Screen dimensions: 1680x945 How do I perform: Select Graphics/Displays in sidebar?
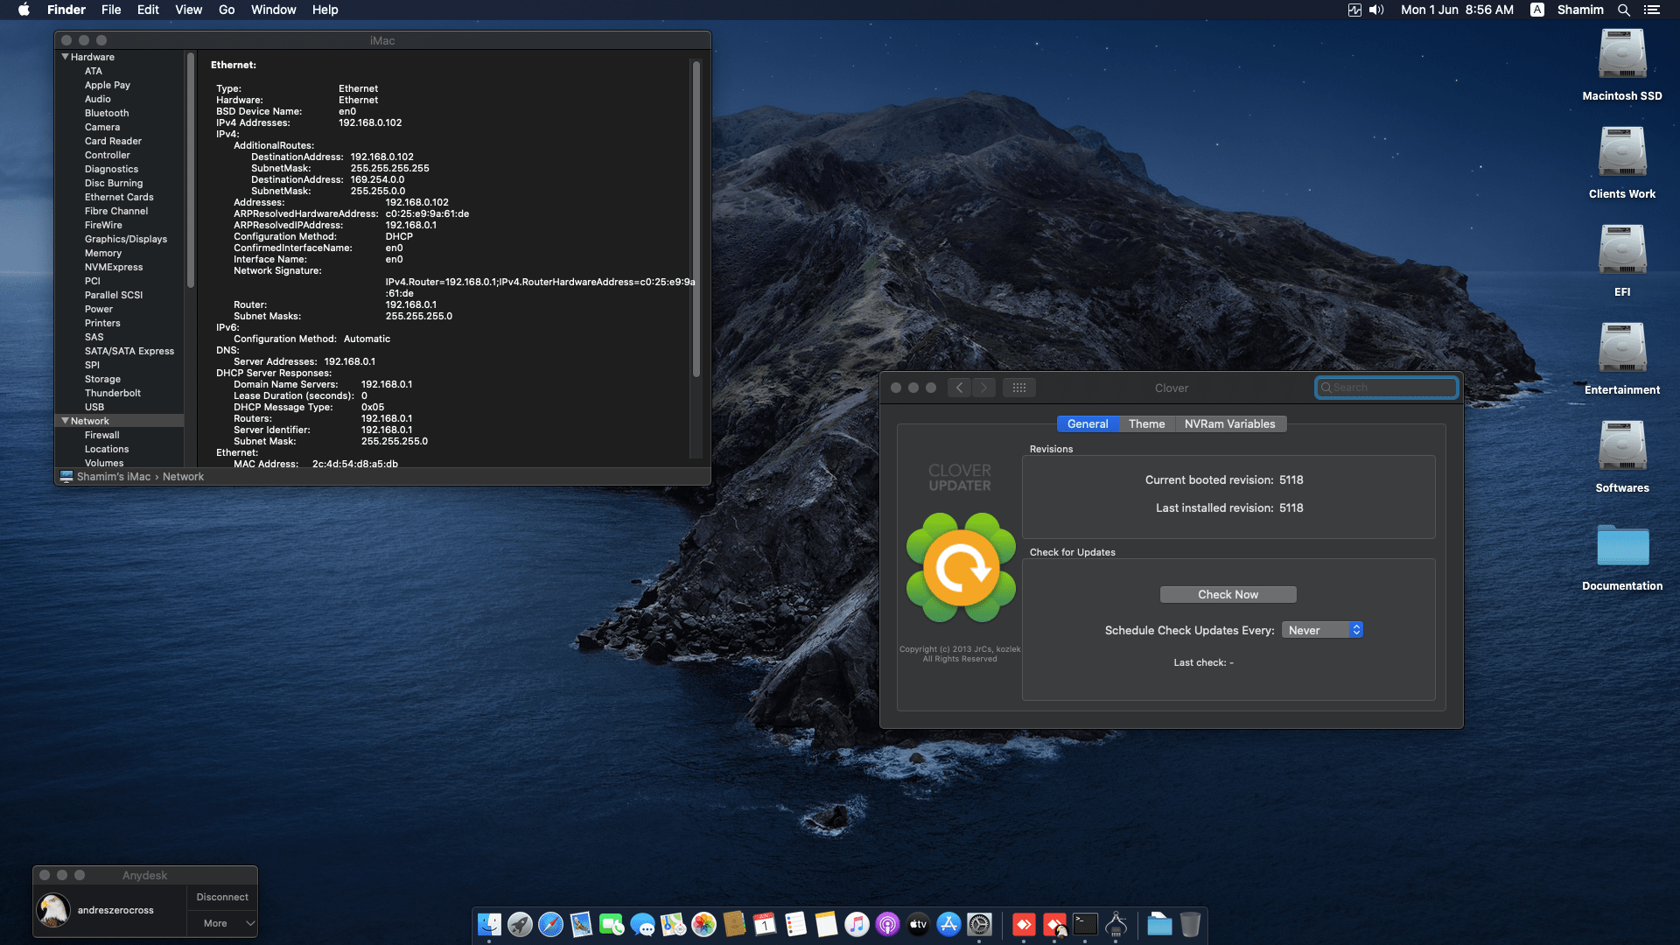pos(126,239)
